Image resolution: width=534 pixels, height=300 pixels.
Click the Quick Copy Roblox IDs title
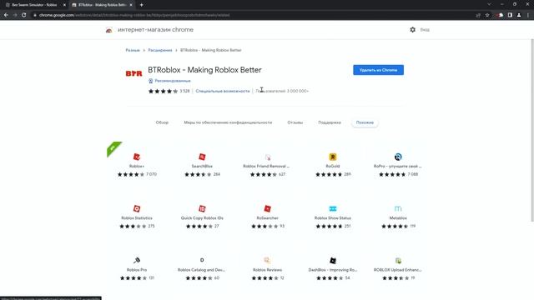pos(202,218)
